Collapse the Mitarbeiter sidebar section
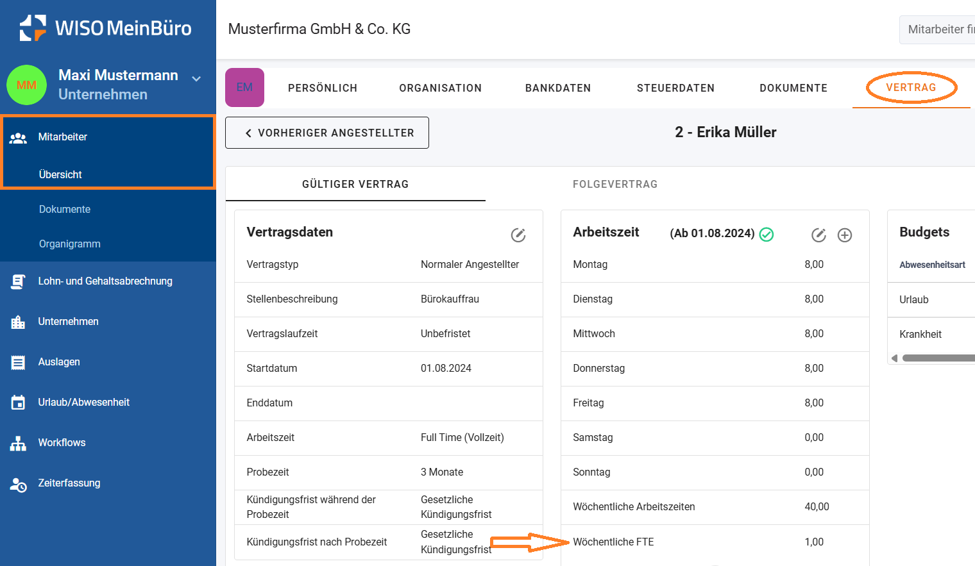 click(62, 137)
